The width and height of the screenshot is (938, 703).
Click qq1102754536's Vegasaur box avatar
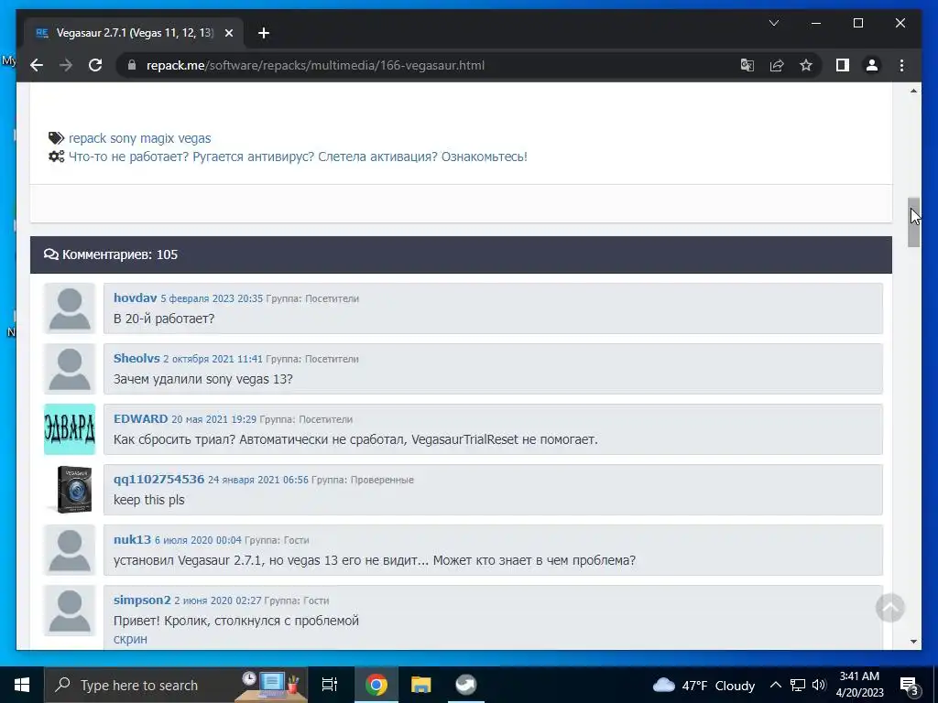click(70, 490)
